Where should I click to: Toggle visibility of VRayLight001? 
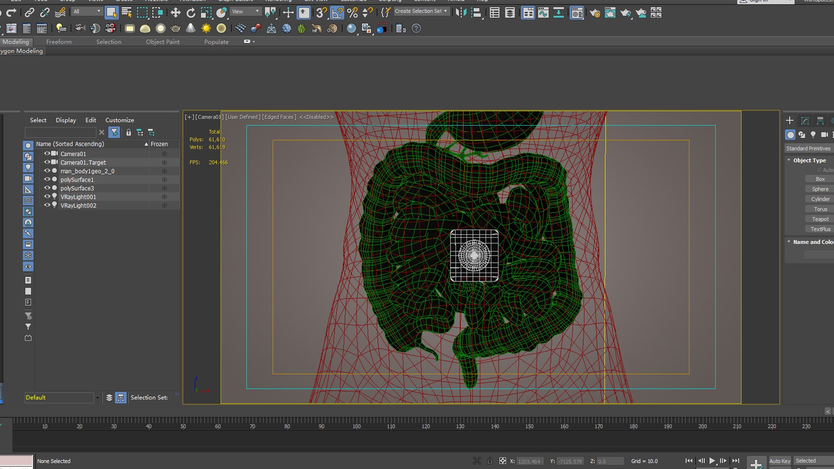coord(47,197)
